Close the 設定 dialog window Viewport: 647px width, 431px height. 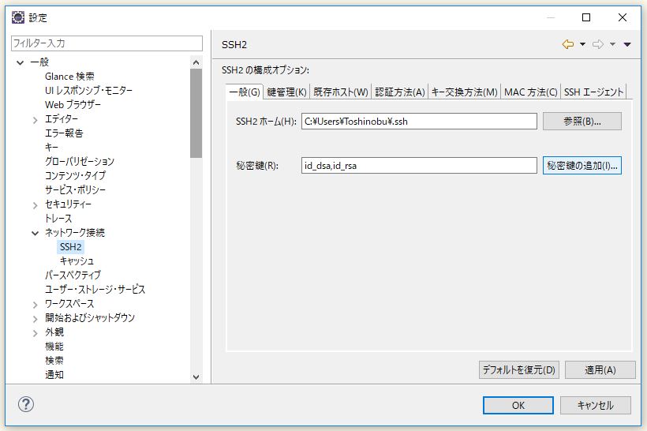point(623,17)
